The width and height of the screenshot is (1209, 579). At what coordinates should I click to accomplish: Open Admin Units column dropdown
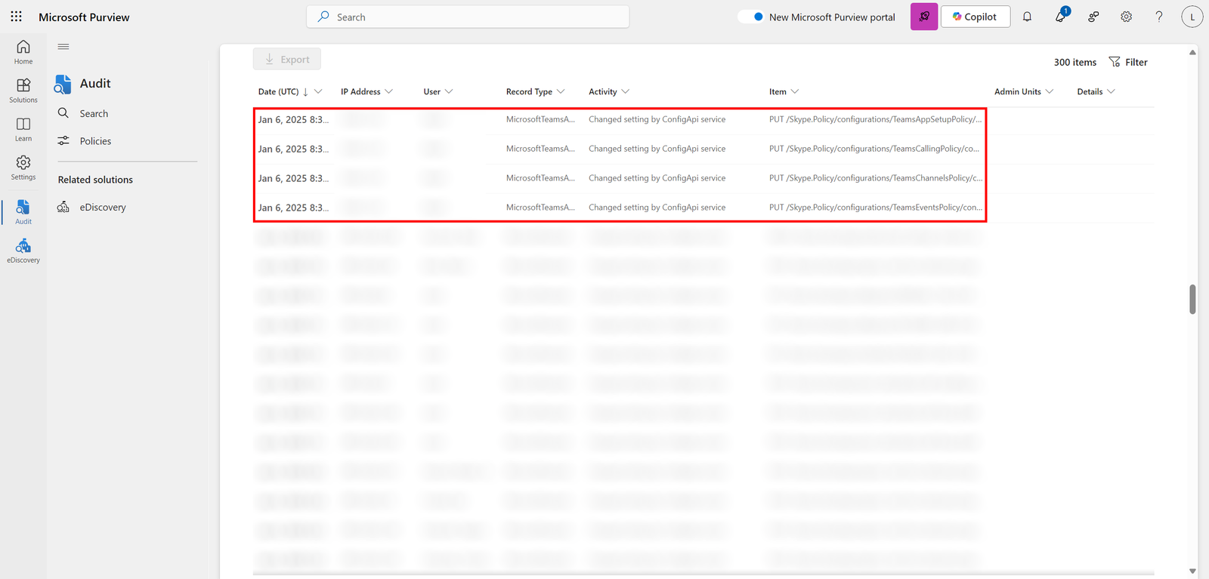point(1049,91)
